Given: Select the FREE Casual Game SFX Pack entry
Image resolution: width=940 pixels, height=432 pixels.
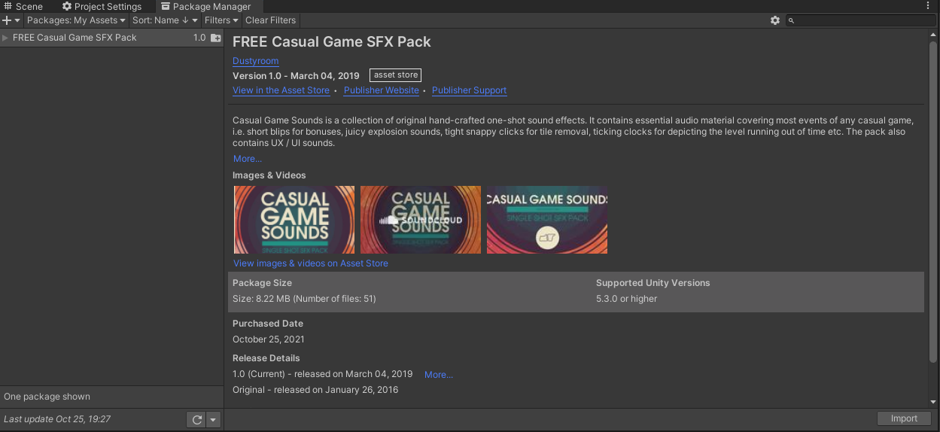Looking at the screenshot, I should click(111, 38).
